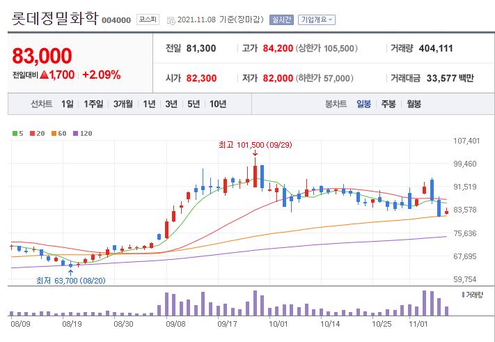Select the 3년 line chart tab
This screenshot has height=342, width=495.
(x=171, y=104)
